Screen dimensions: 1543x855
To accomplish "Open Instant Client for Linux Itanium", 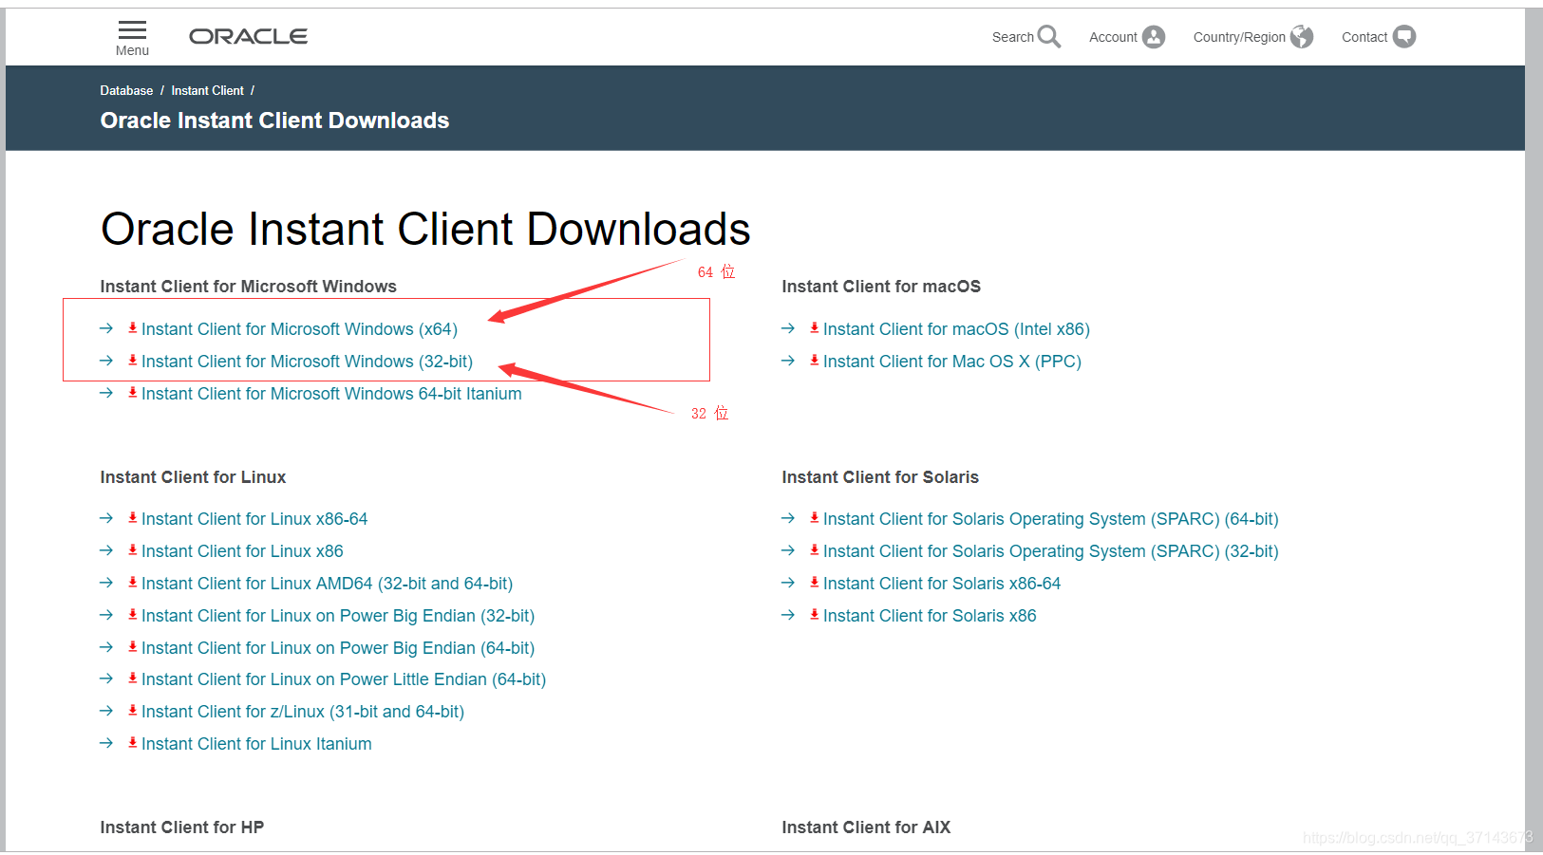I will pyautogui.click(x=256, y=744).
